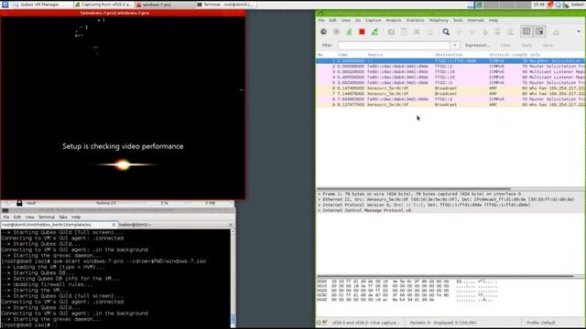The image size is (586, 329).
Task: Open the Wireshark toolbar overflow arrow
Action: coord(579,32)
